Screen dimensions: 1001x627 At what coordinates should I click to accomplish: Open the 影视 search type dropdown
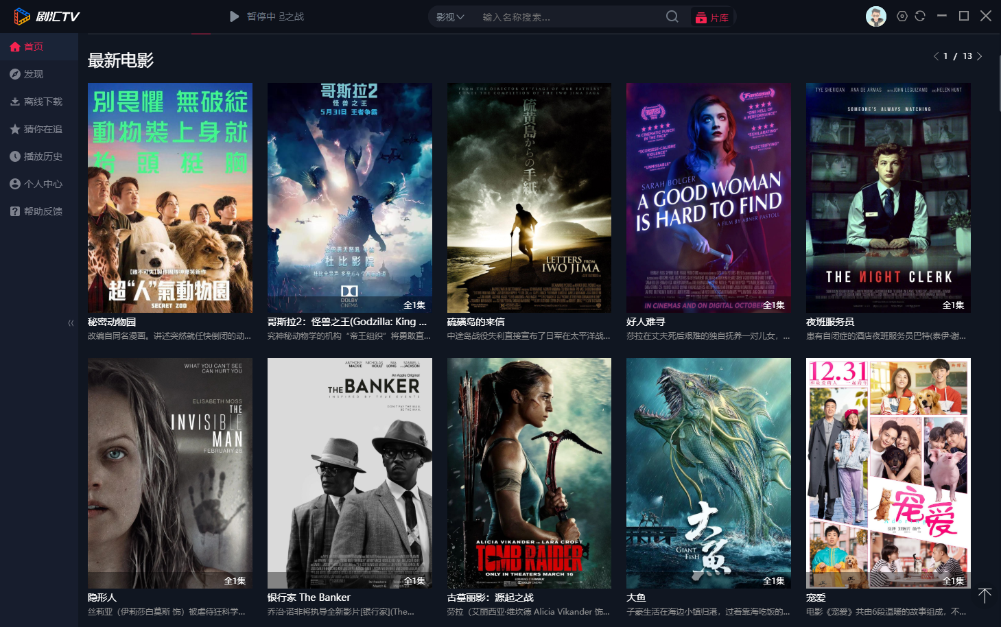pyautogui.click(x=450, y=17)
